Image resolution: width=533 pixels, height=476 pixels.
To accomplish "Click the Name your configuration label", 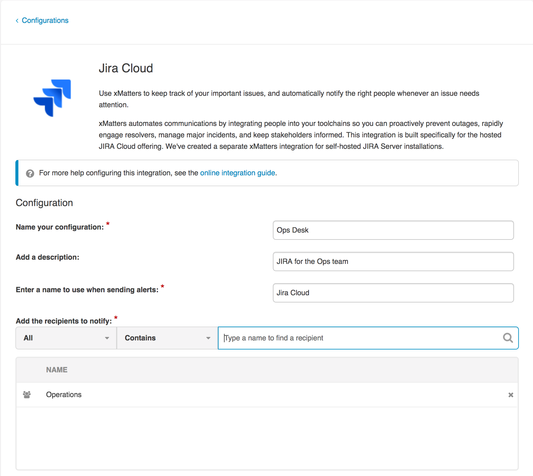I will point(60,227).
